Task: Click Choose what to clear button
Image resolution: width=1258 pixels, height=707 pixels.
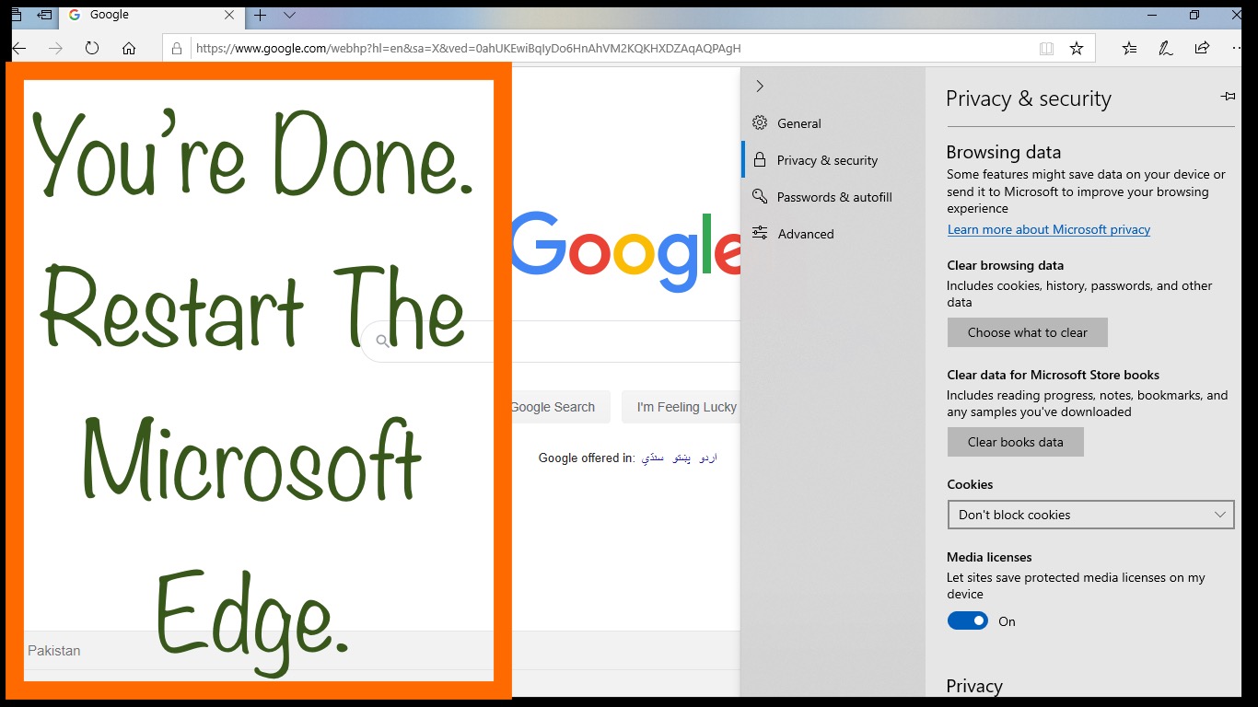Action: click(1028, 332)
